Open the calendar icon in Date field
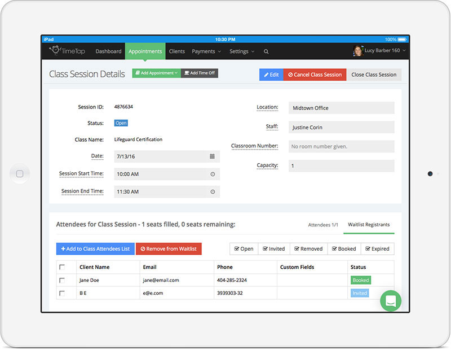 click(213, 156)
